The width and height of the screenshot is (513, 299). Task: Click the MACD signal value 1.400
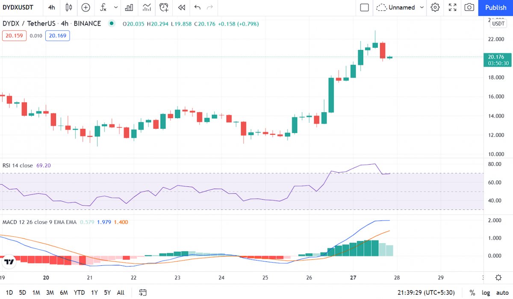(120, 222)
